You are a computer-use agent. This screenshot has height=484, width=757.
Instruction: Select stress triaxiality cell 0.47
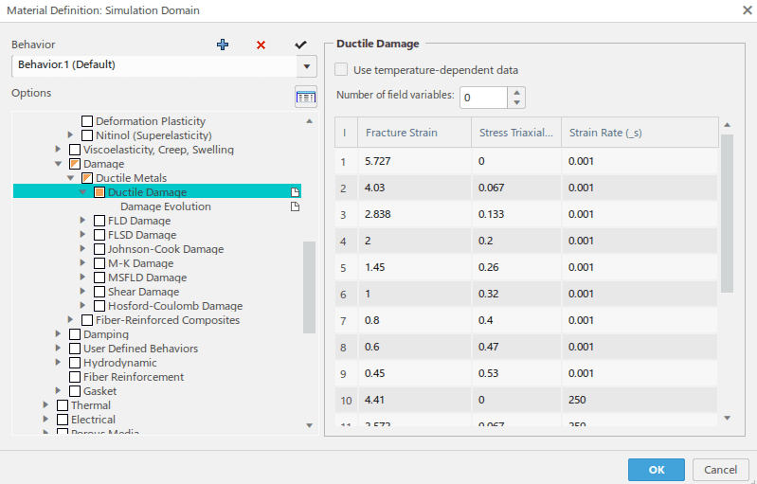coord(516,347)
